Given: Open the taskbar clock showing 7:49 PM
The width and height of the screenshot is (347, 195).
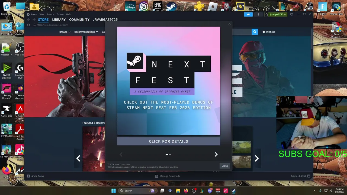Looking at the screenshot, I should pyautogui.click(x=339, y=191).
